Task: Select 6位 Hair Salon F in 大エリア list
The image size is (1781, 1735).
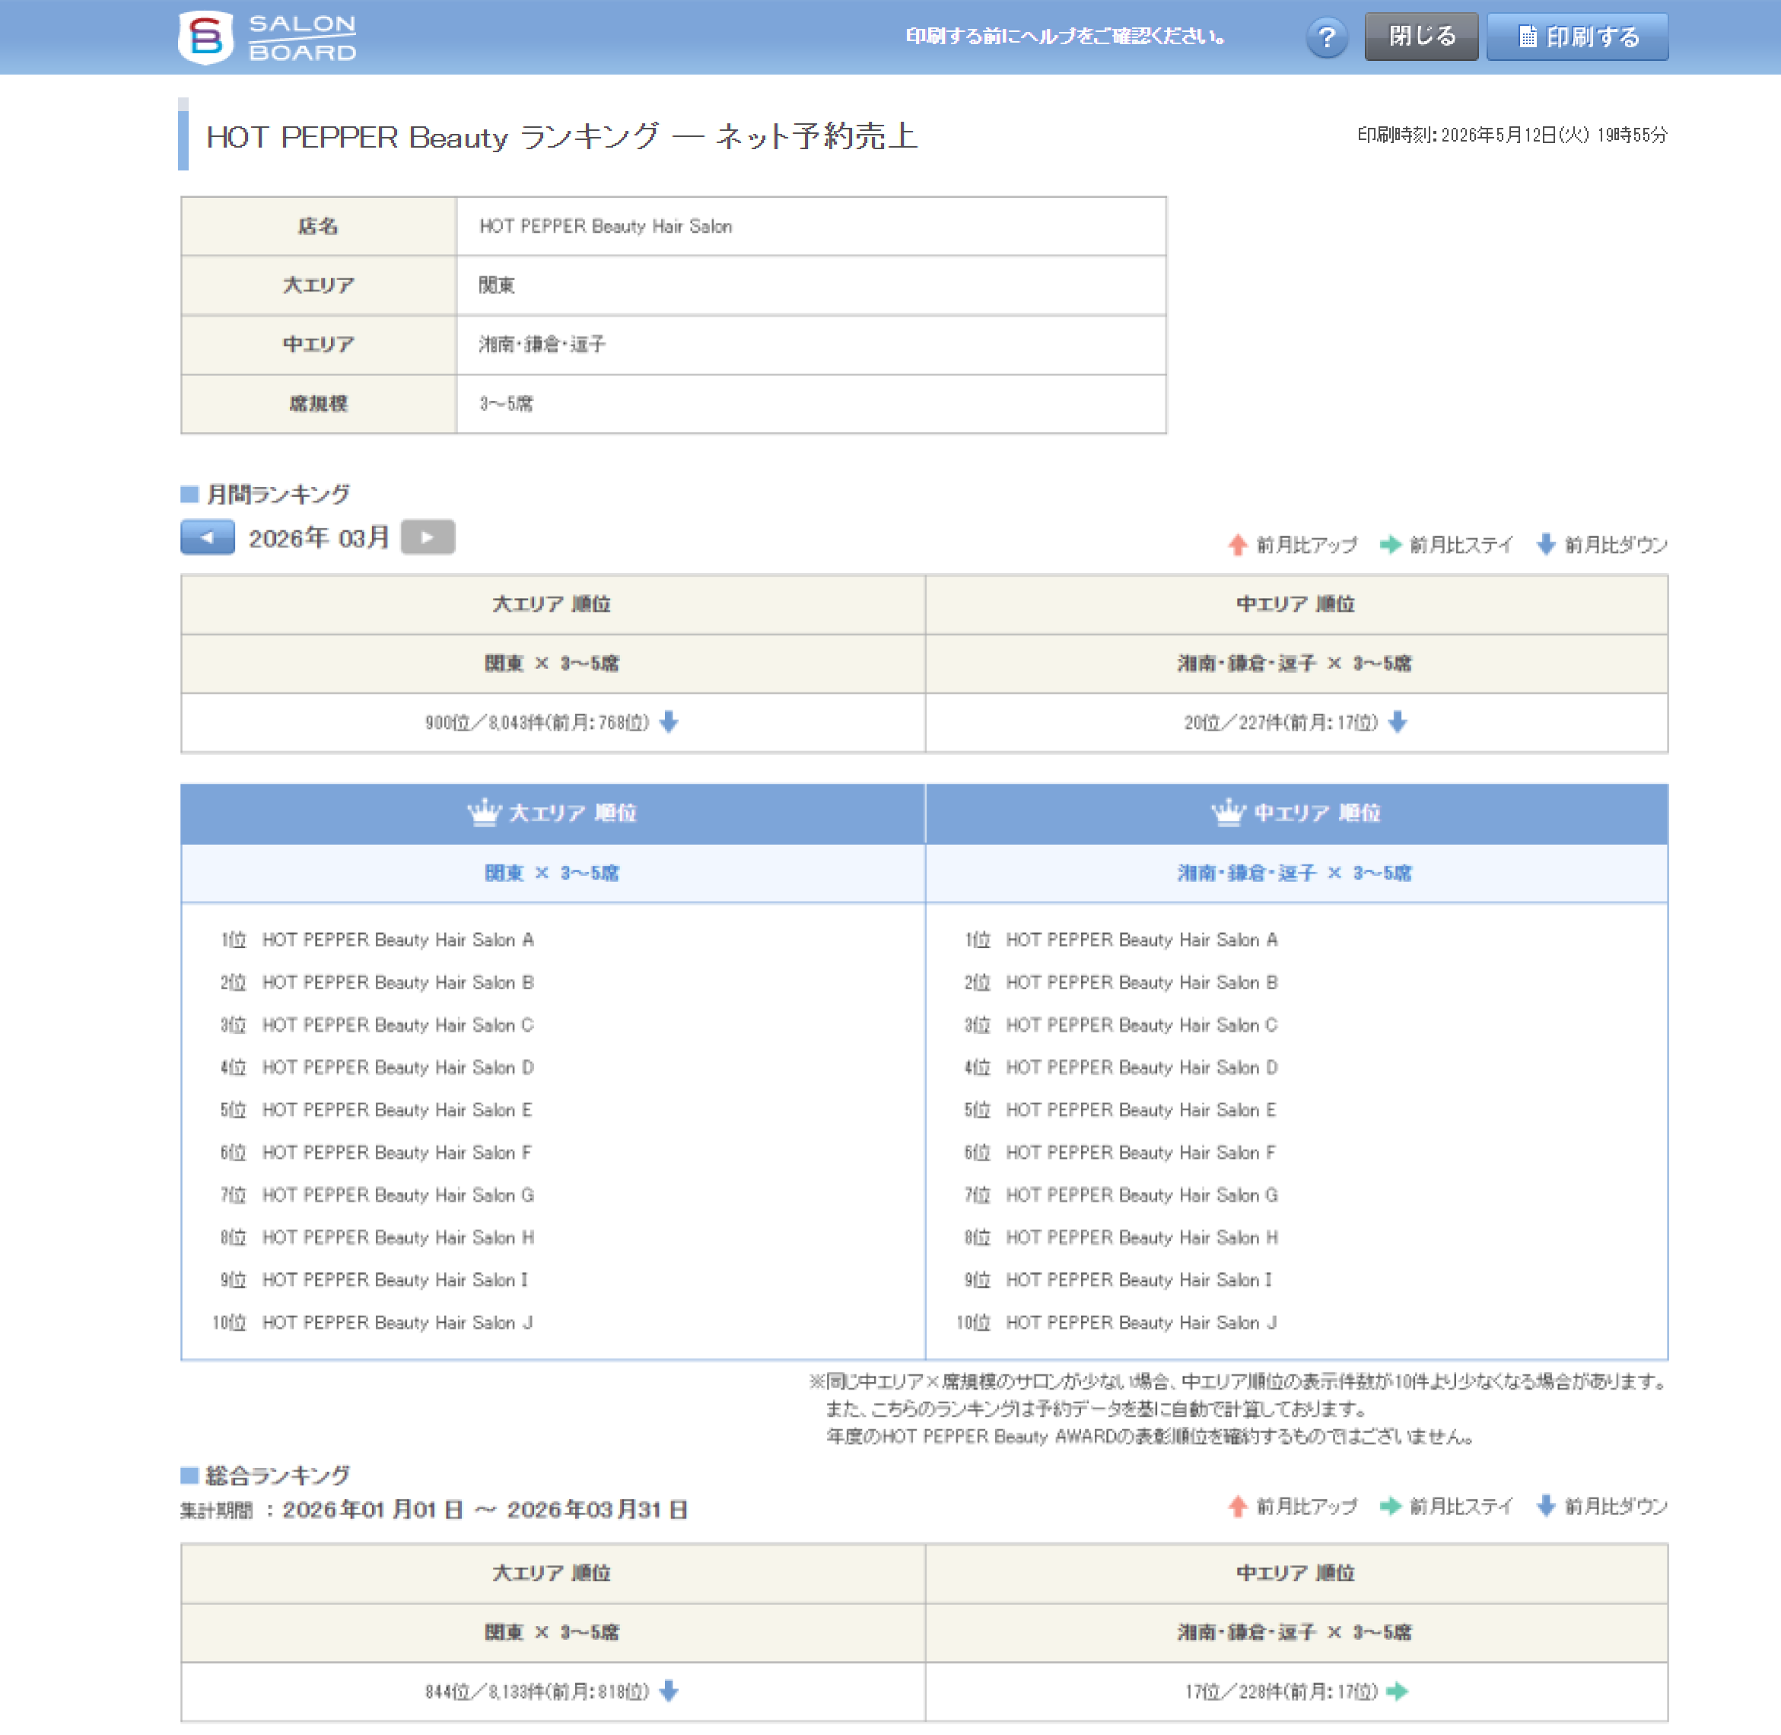Action: 377,1153
